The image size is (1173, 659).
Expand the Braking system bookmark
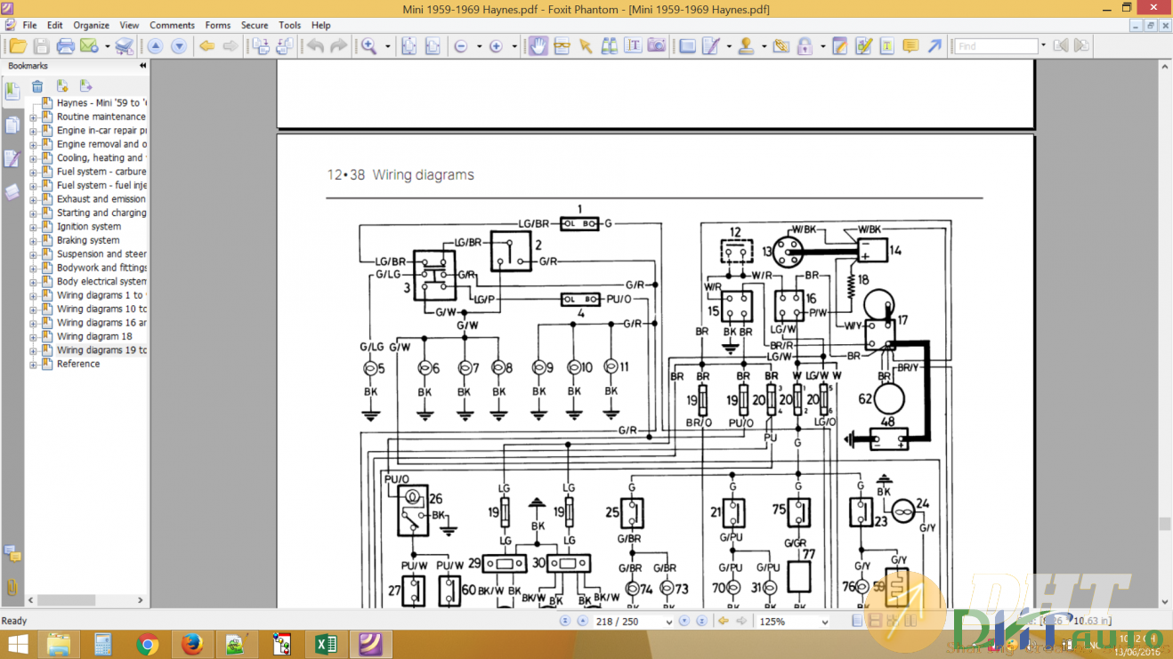pos(34,240)
